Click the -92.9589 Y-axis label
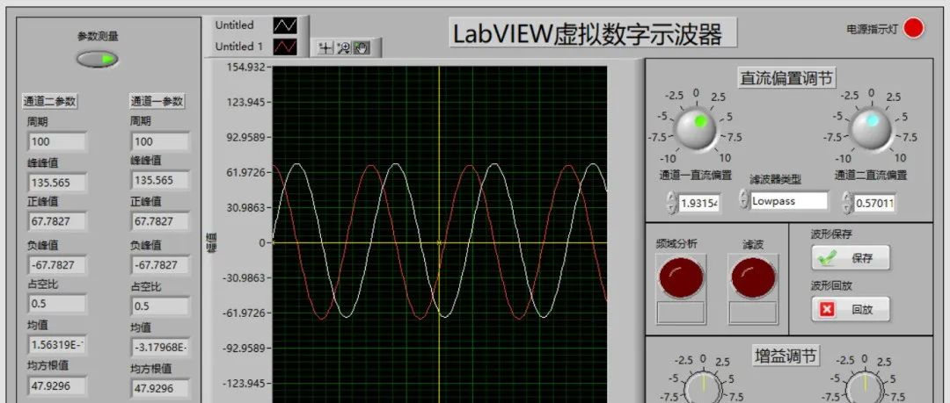 pyautogui.click(x=245, y=348)
